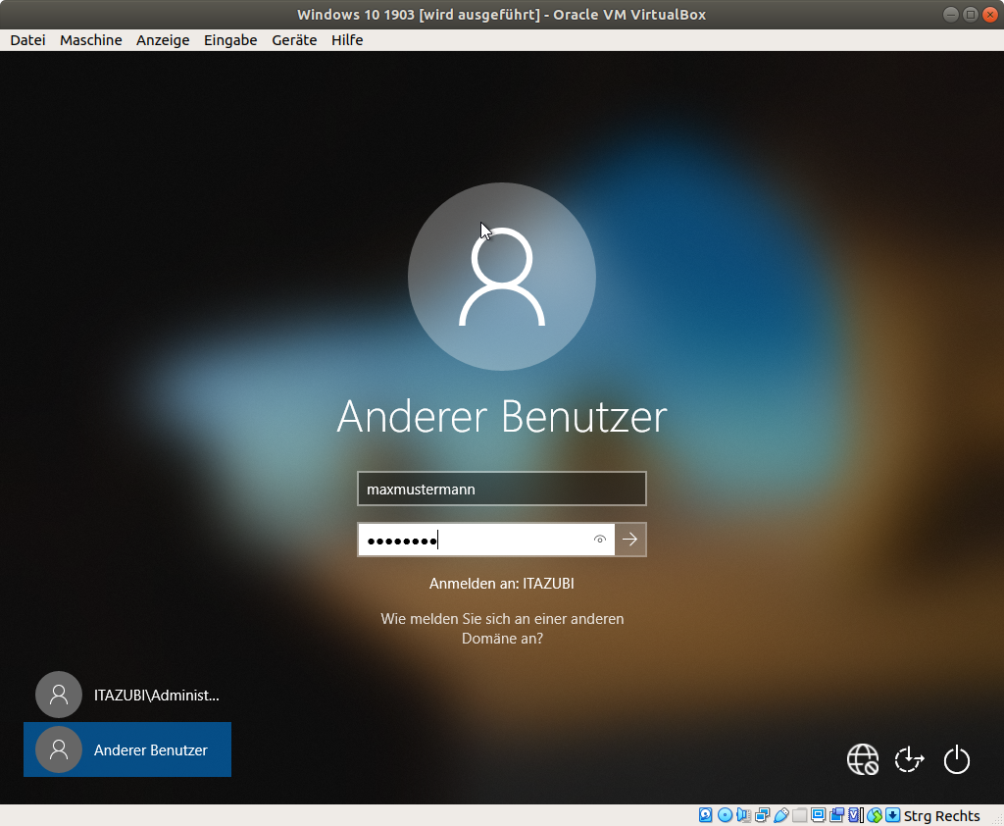1004x826 pixels.
Task: Open the link about signing into another domain
Action: tap(502, 629)
